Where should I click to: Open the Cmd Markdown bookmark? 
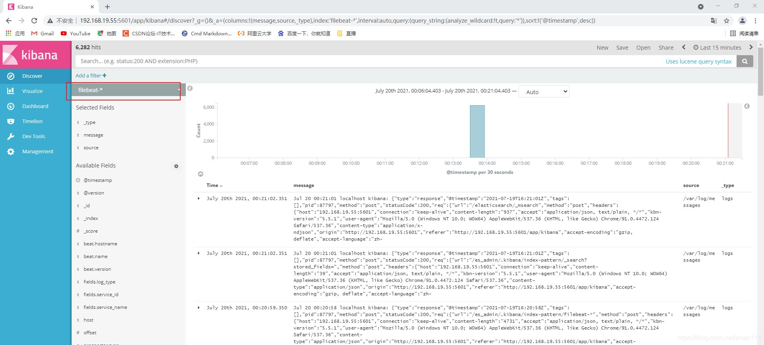[x=207, y=33]
